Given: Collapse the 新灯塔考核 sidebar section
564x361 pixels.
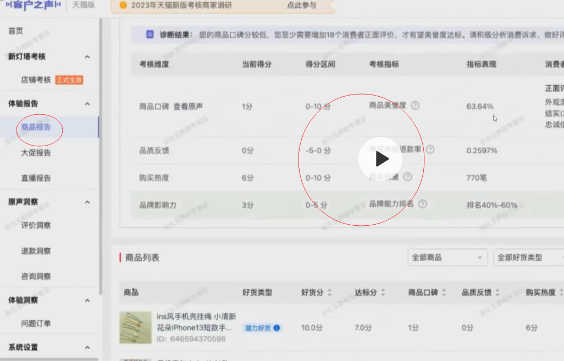Looking at the screenshot, I should coord(87,57).
